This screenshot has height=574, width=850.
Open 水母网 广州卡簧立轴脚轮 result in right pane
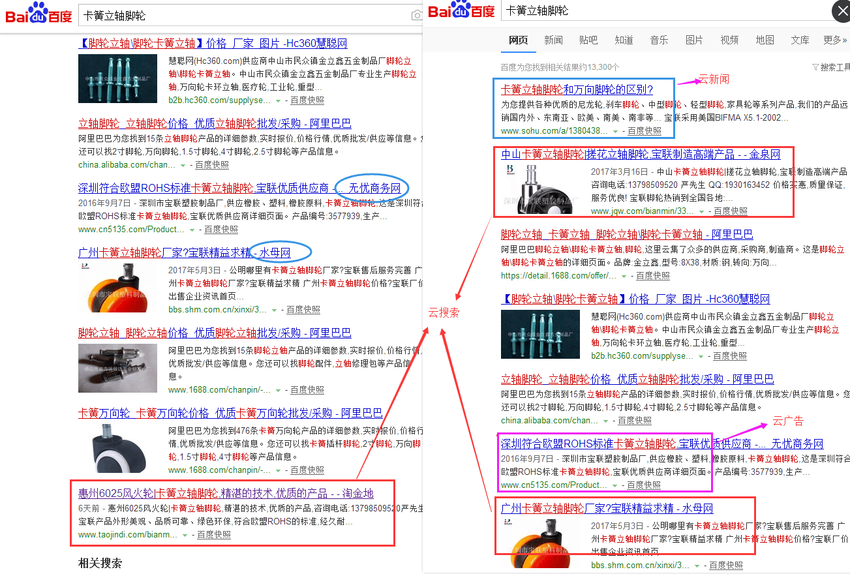click(x=607, y=508)
